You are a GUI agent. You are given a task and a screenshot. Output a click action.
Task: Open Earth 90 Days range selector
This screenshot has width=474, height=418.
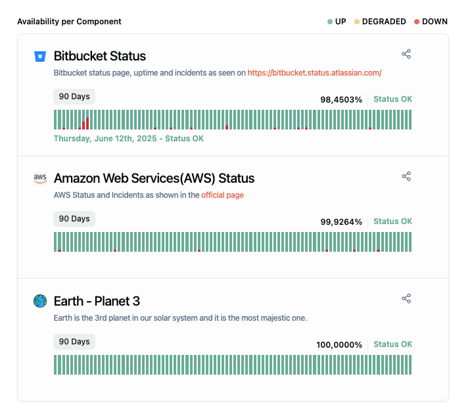click(74, 342)
